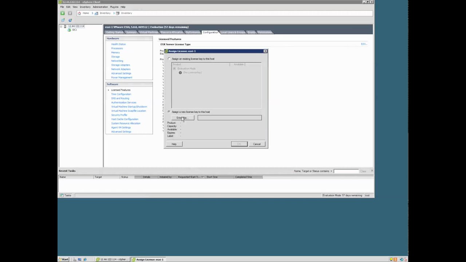466x262 pixels.
Task: Open Memory under Hardware
Action: 115,52
